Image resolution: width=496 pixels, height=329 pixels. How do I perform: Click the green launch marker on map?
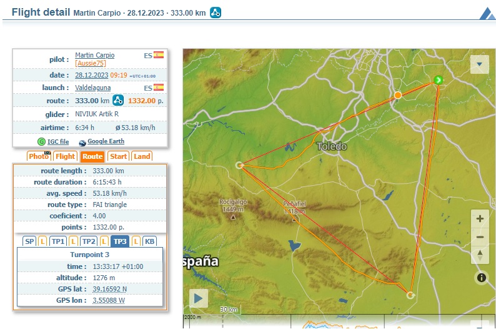[439, 80]
